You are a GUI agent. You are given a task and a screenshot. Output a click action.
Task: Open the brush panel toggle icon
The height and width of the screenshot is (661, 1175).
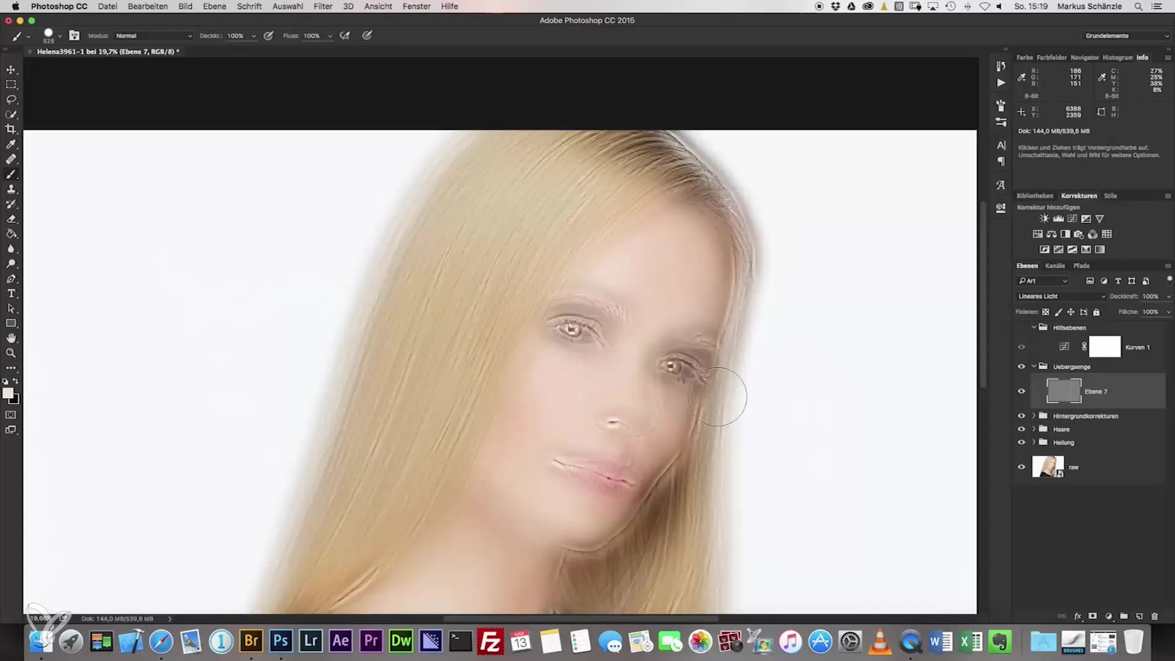click(x=74, y=35)
